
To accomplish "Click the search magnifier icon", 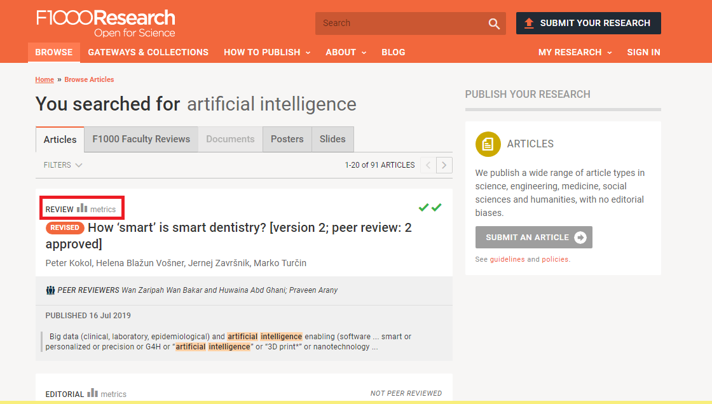I will (x=494, y=24).
